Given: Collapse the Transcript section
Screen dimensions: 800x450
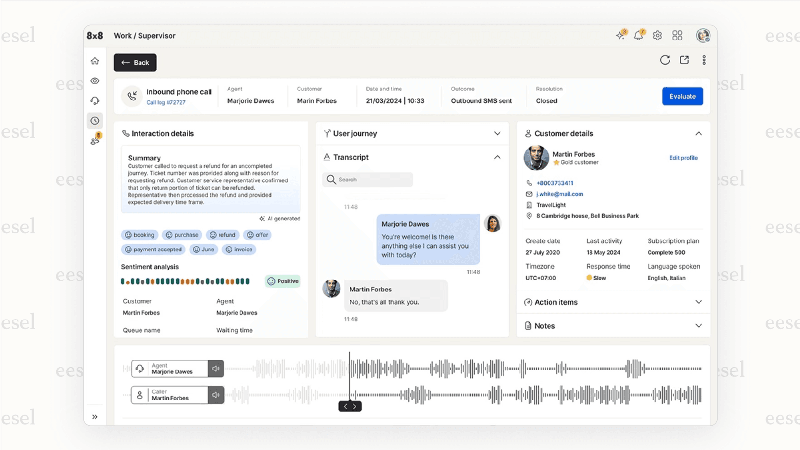Looking at the screenshot, I should 497,157.
